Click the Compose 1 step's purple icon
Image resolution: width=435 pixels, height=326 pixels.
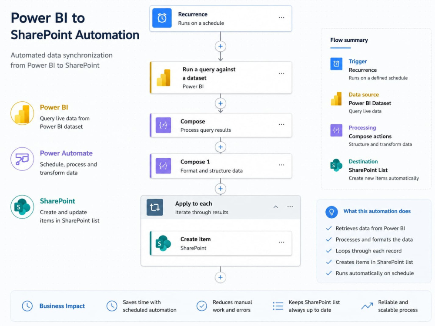coord(163,166)
